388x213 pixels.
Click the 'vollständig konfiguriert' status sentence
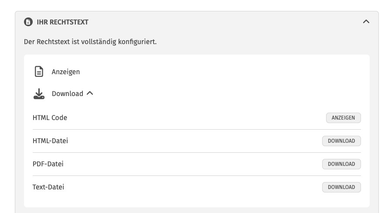point(90,42)
